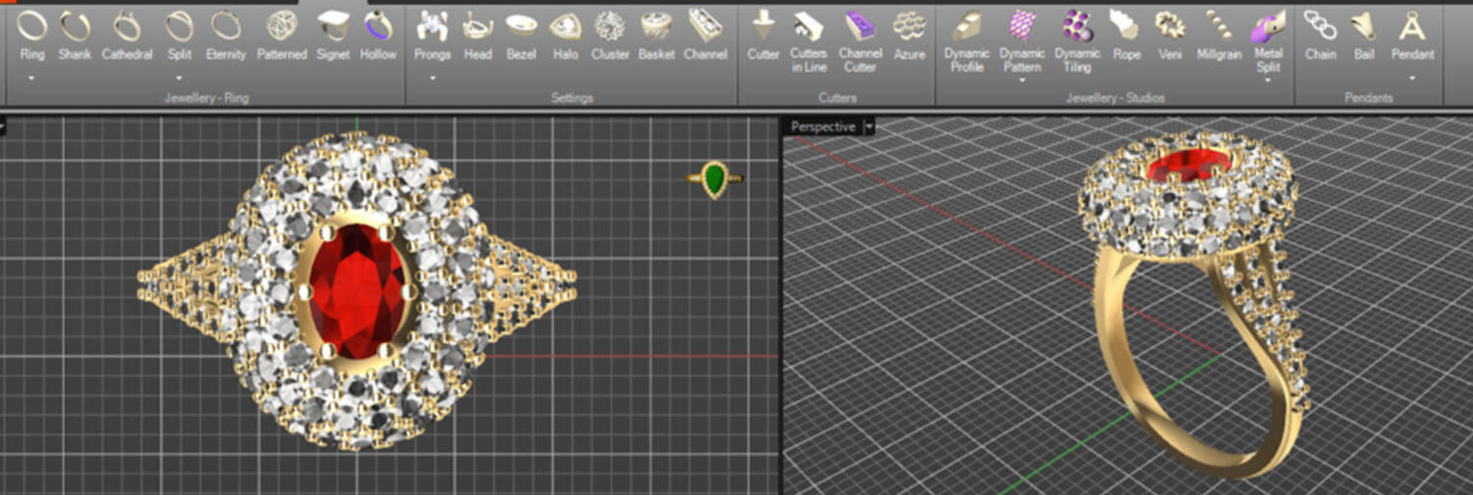Expand the Pendant dropdown arrow
The height and width of the screenshot is (495, 1473).
[1412, 78]
